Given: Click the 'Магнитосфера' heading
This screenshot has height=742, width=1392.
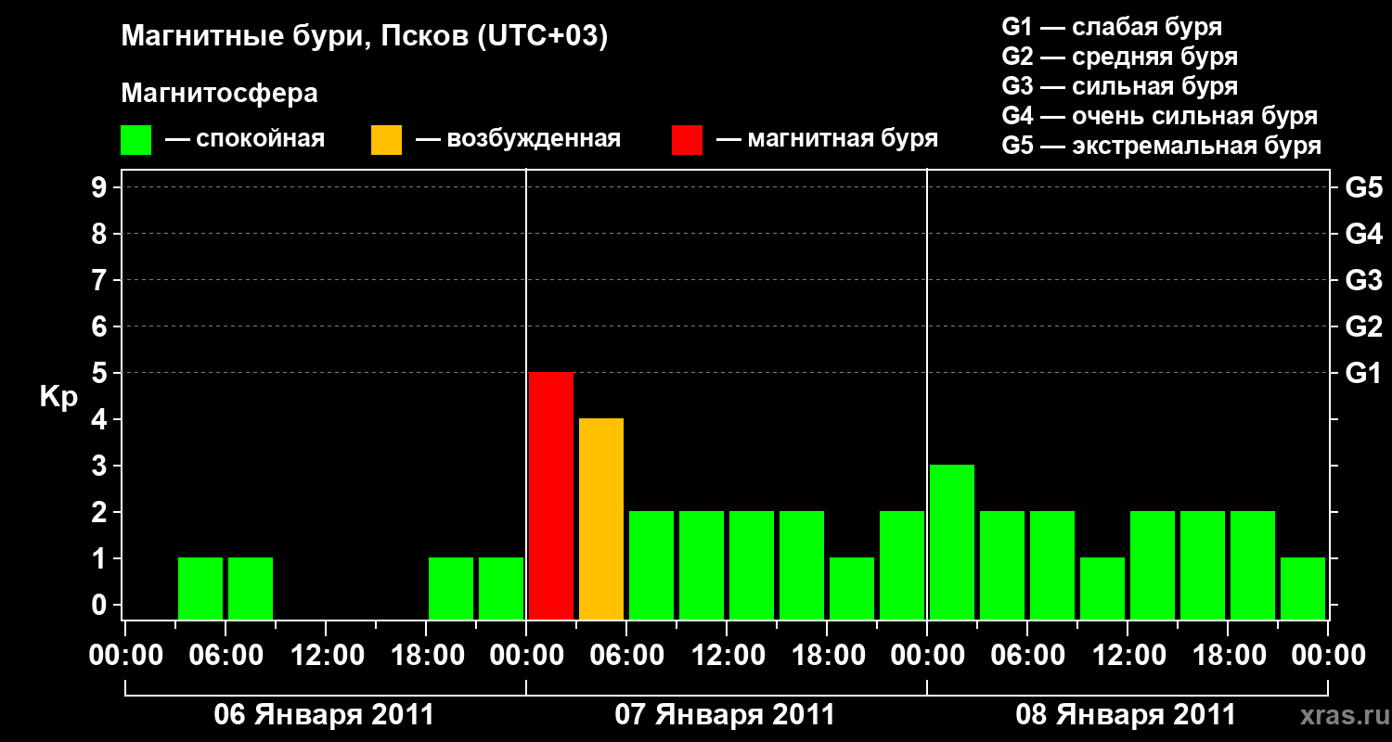Looking at the screenshot, I should 219,94.
